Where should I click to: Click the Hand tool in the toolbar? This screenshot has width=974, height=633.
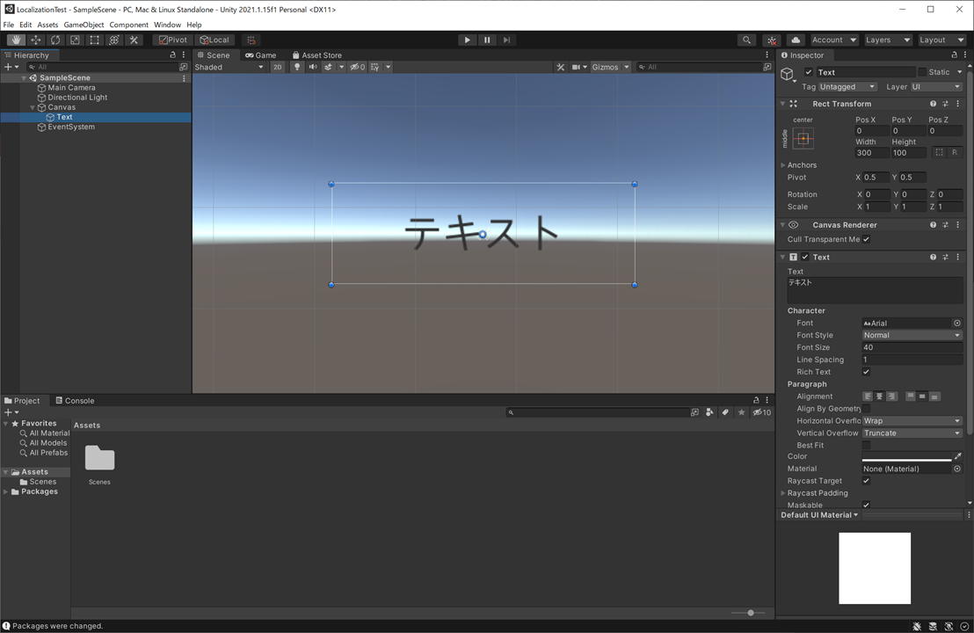point(16,40)
